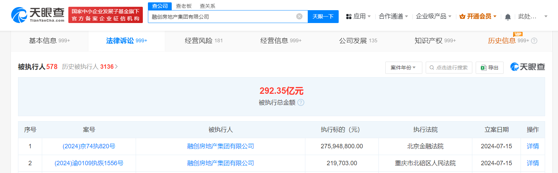The image size is (558, 173).
Task: Click the VIP badge above 历史信息
Action: (x=518, y=34)
